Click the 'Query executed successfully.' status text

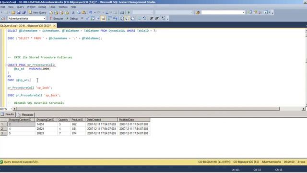point(21,162)
